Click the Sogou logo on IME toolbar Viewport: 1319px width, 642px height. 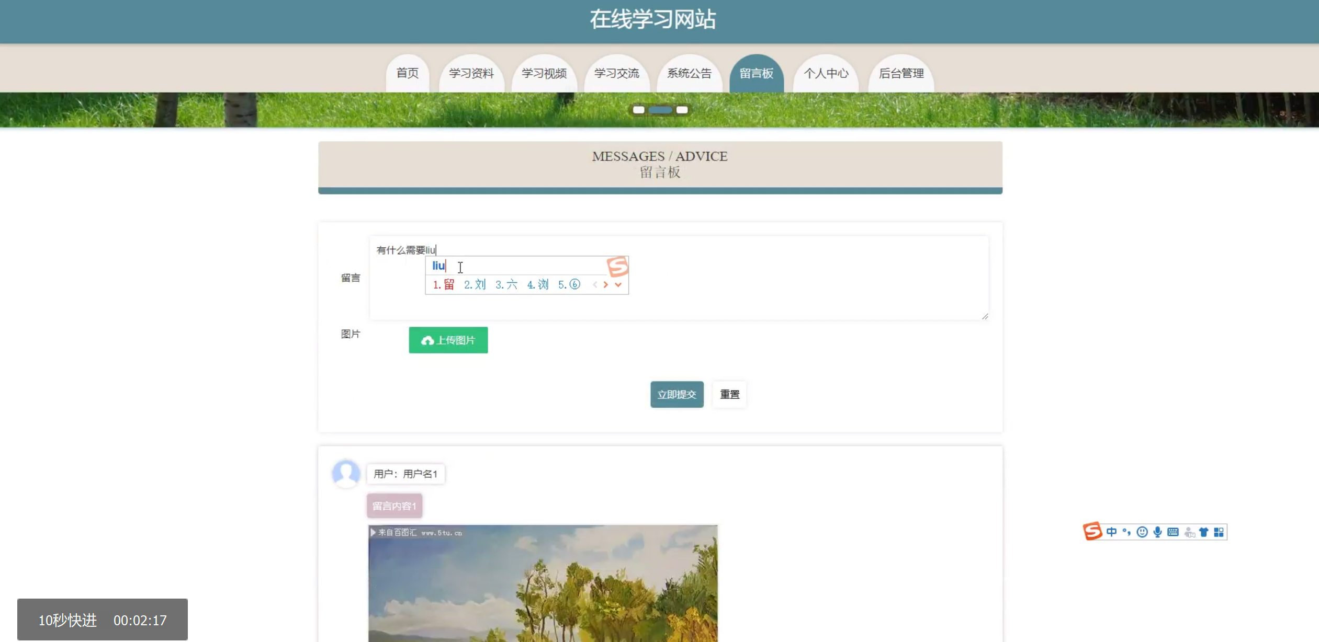coord(1092,531)
